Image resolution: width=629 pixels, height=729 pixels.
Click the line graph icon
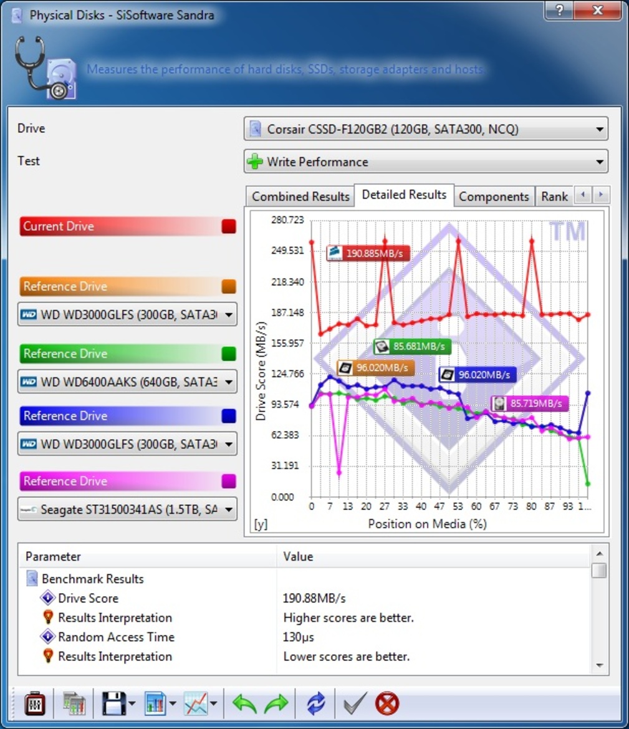(x=195, y=703)
